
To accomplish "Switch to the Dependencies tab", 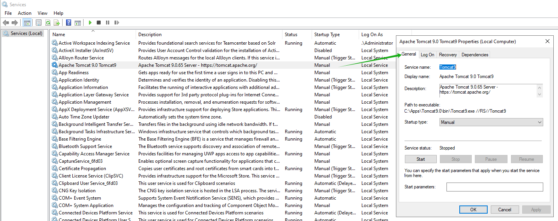I will point(474,55).
